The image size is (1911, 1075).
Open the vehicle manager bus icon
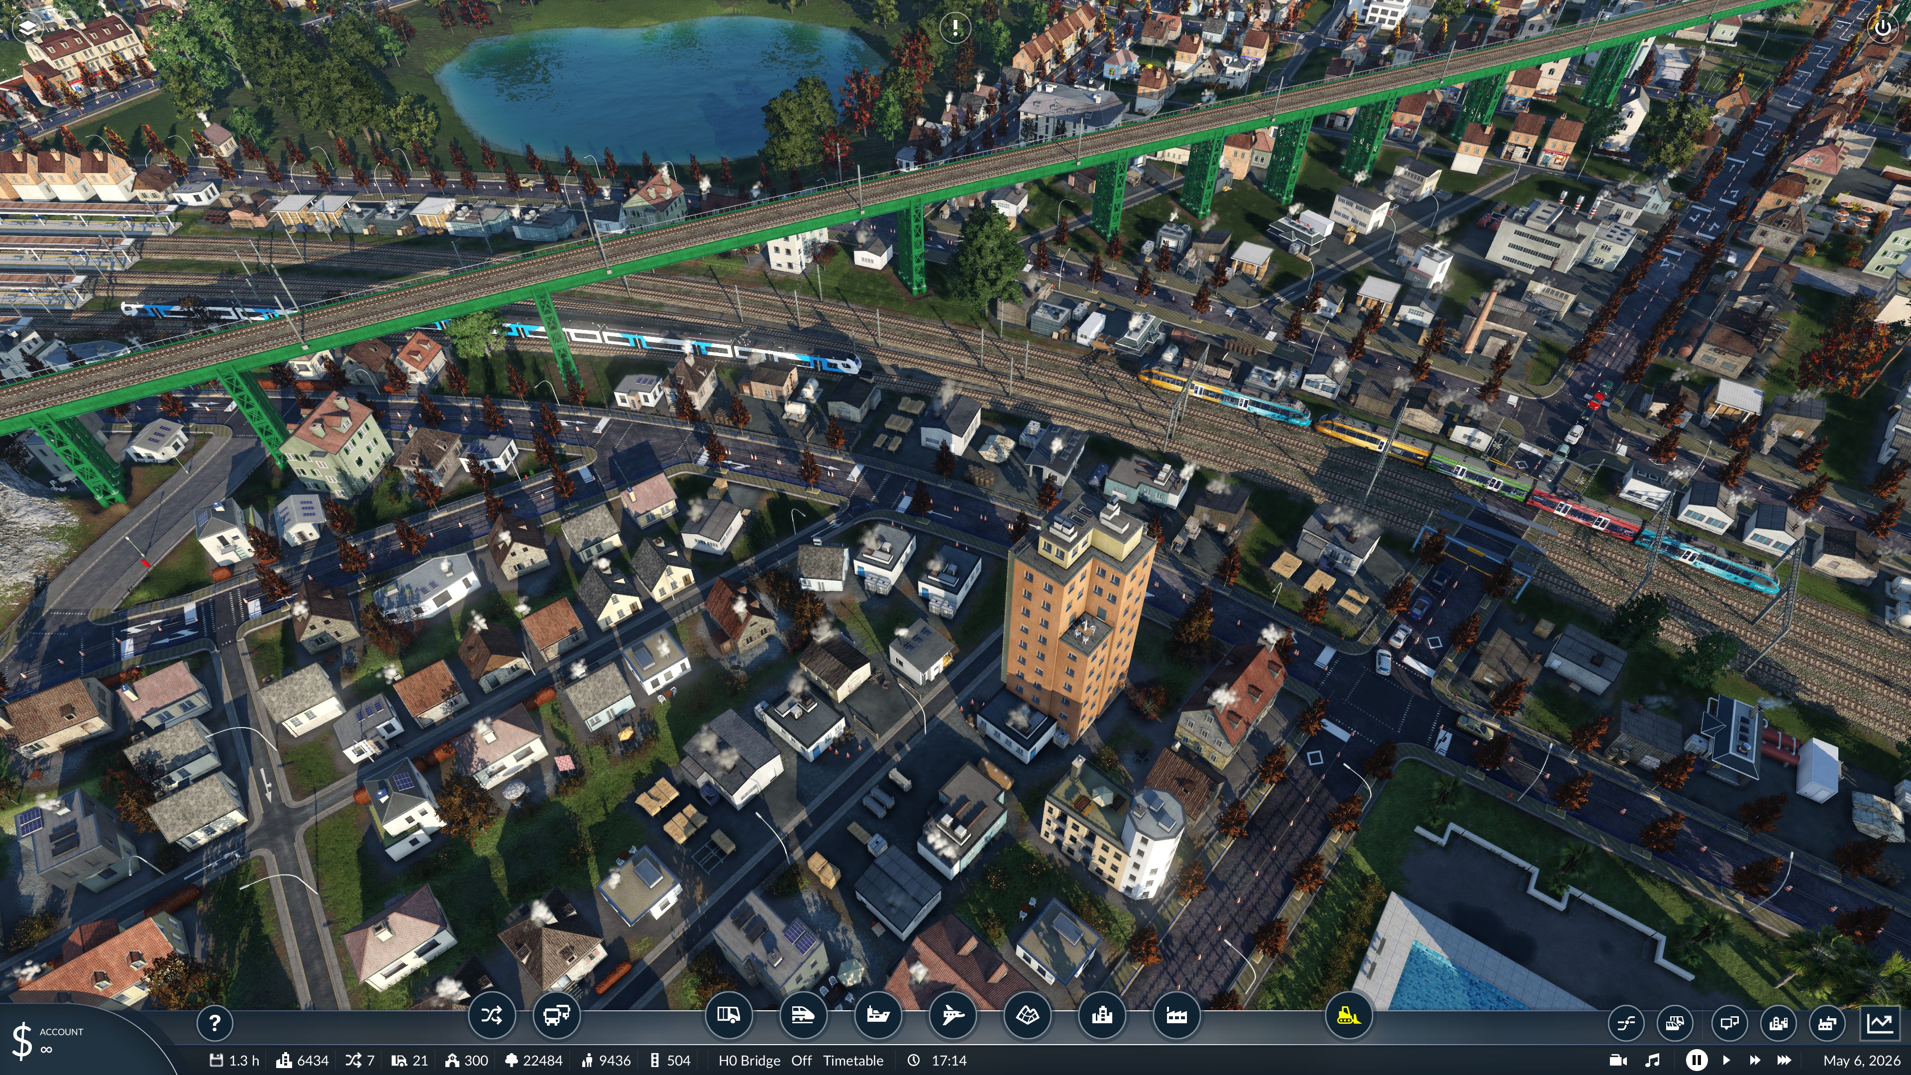click(x=556, y=1015)
